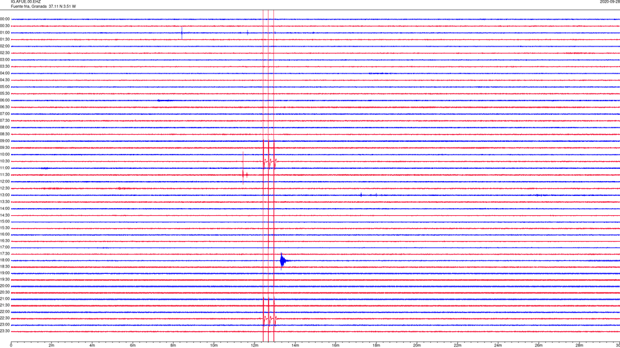Click the station code IG.AFUE.00.EHZ header

pos(26,2)
